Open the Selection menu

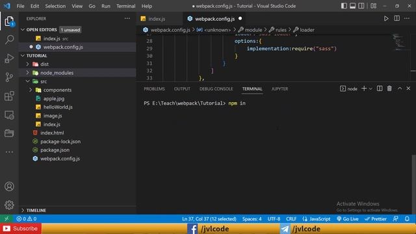pyautogui.click(x=55, y=6)
